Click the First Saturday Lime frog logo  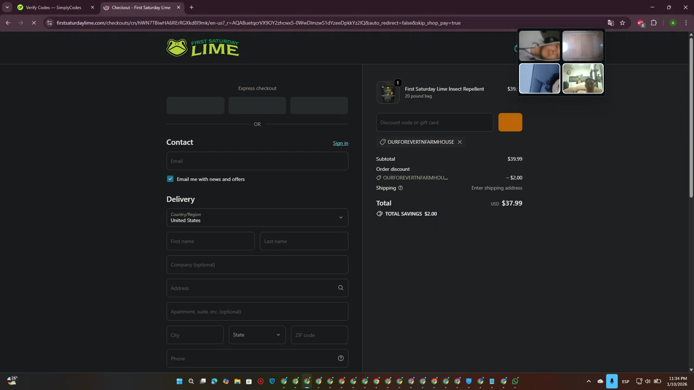pyautogui.click(x=203, y=48)
